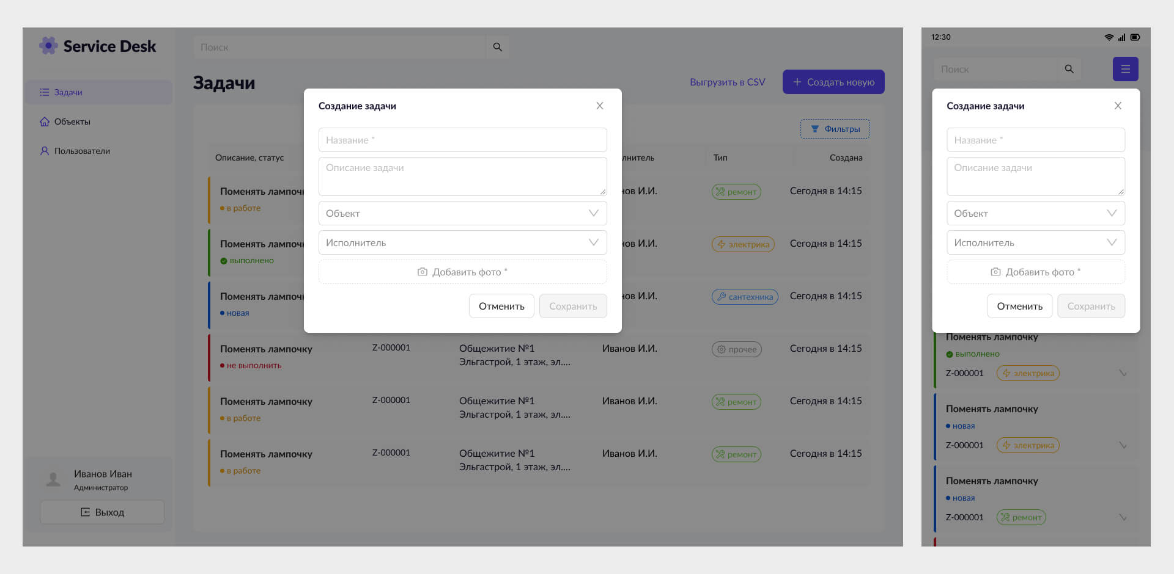Click the прочее tag in desktop table
Screen dimensions: 1174x574
pyautogui.click(x=736, y=349)
